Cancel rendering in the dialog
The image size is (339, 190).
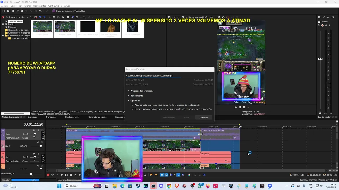point(204,118)
